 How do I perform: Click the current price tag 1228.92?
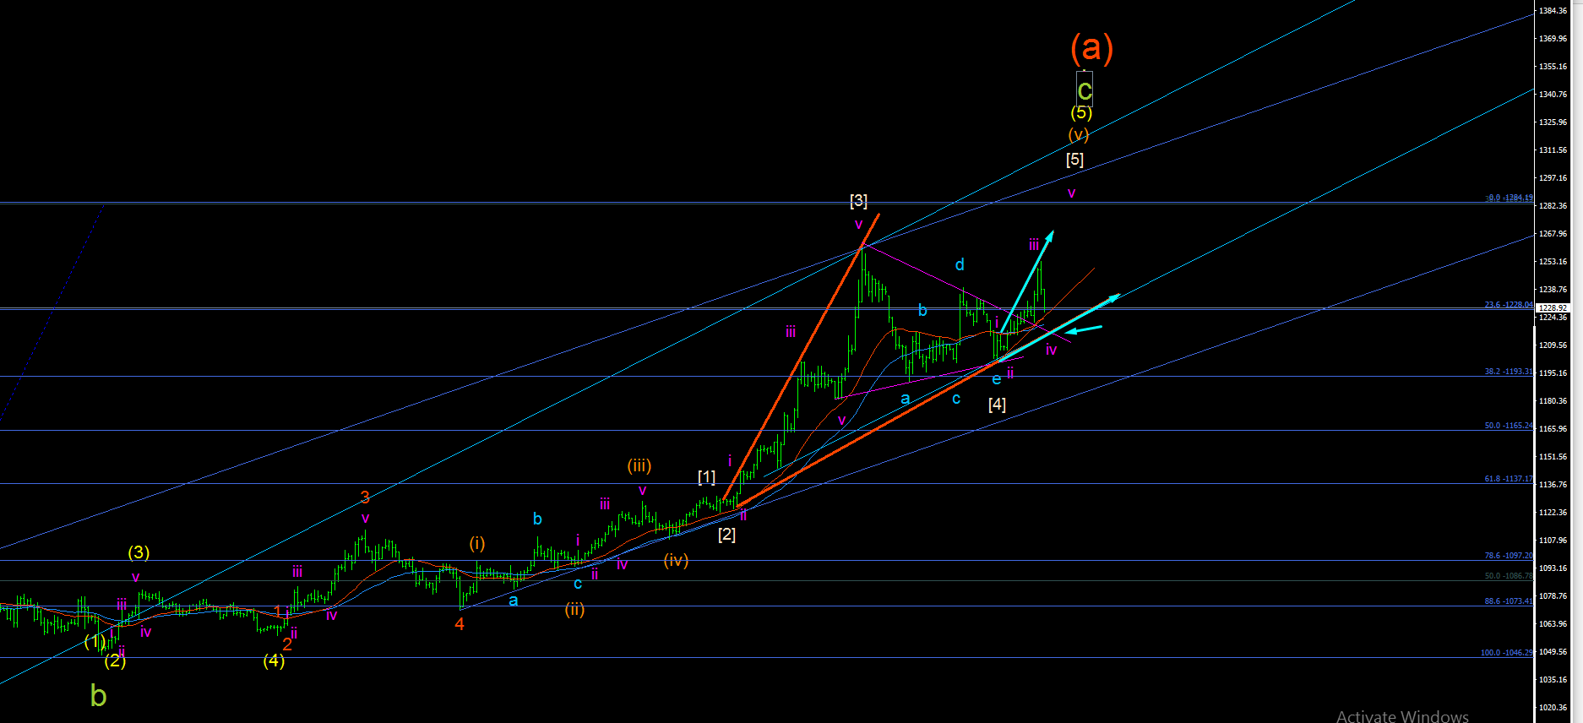[1553, 308]
